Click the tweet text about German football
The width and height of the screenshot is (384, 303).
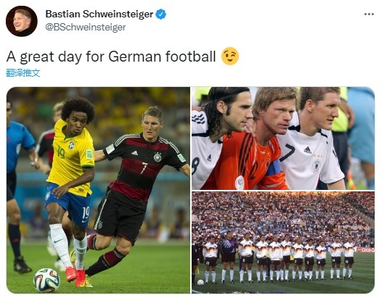tap(111, 57)
